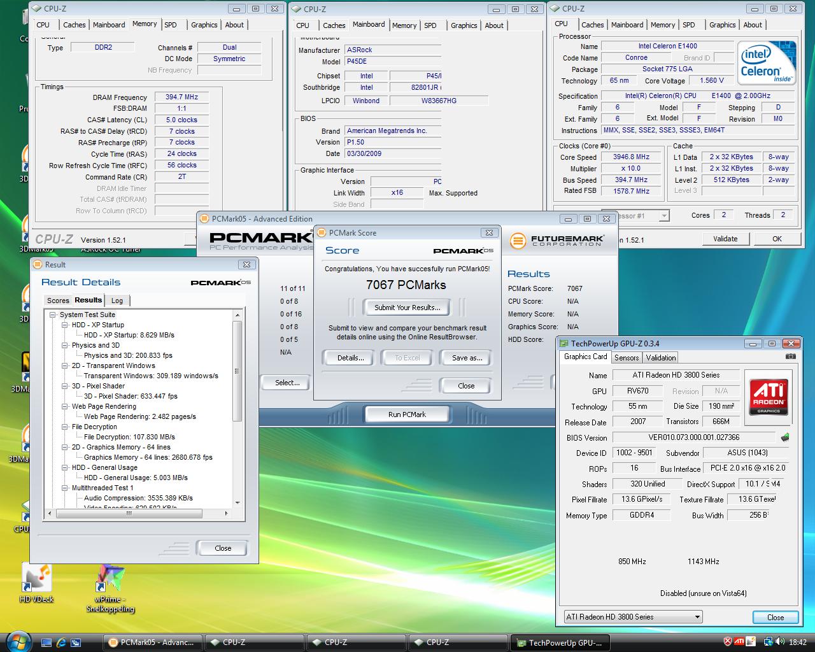The image size is (815, 652).
Task: Click the PCMark05 Advanced Edition title bar icon
Action: 204,218
